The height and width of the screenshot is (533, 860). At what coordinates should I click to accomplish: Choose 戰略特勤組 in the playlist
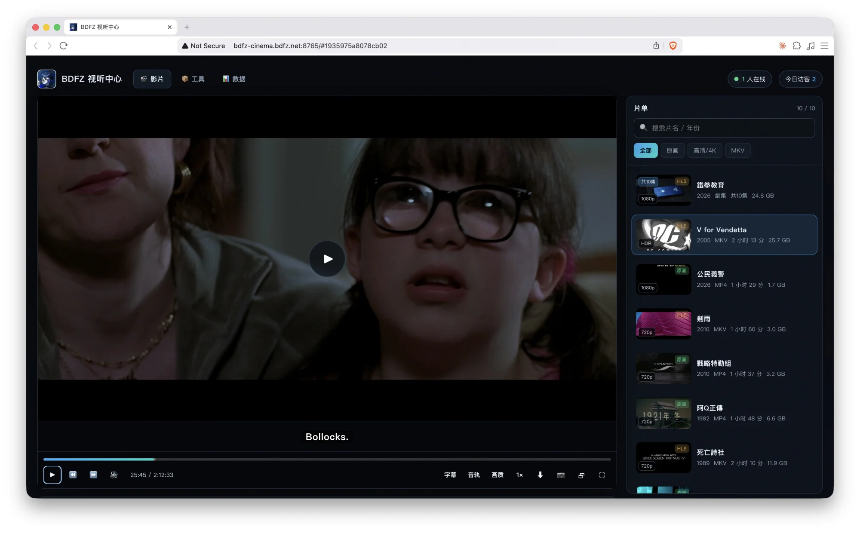(x=724, y=368)
